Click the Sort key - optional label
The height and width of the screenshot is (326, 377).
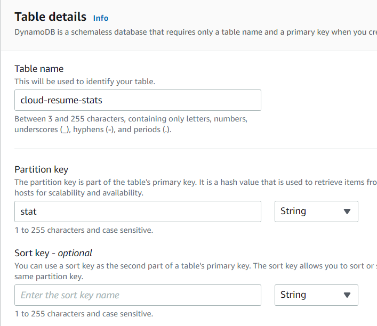tap(53, 253)
